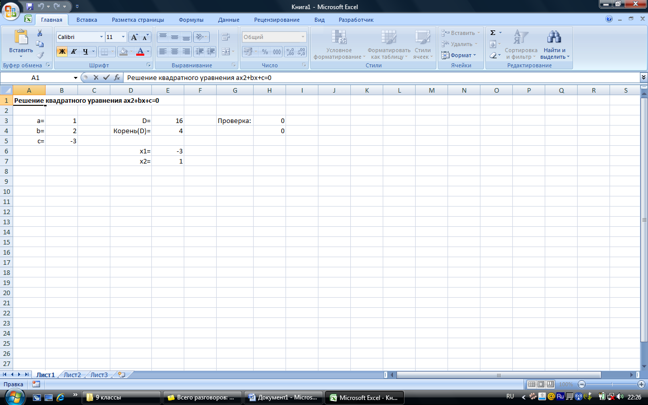Image resolution: width=648 pixels, height=405 pixels.
Task: Open sheet tab Лист3
Action: coord(99,375)
